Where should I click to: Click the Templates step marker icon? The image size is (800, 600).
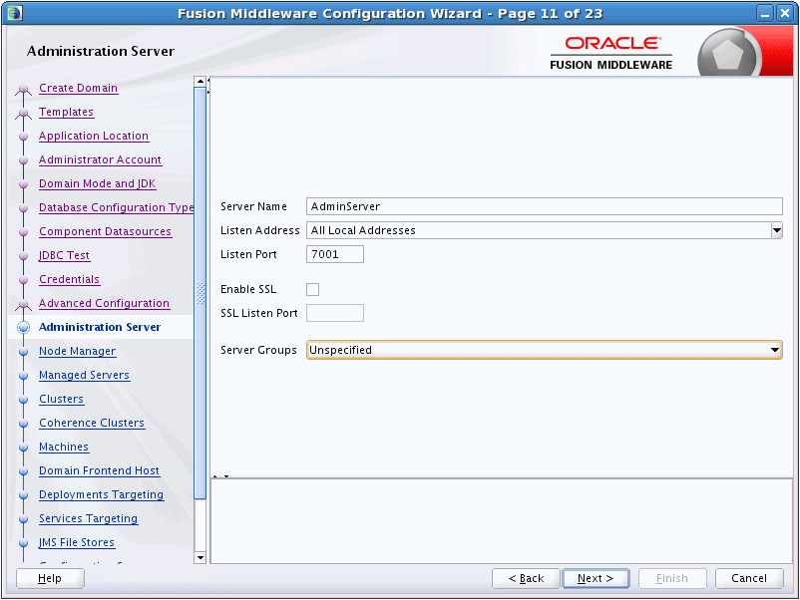[23, 115]
